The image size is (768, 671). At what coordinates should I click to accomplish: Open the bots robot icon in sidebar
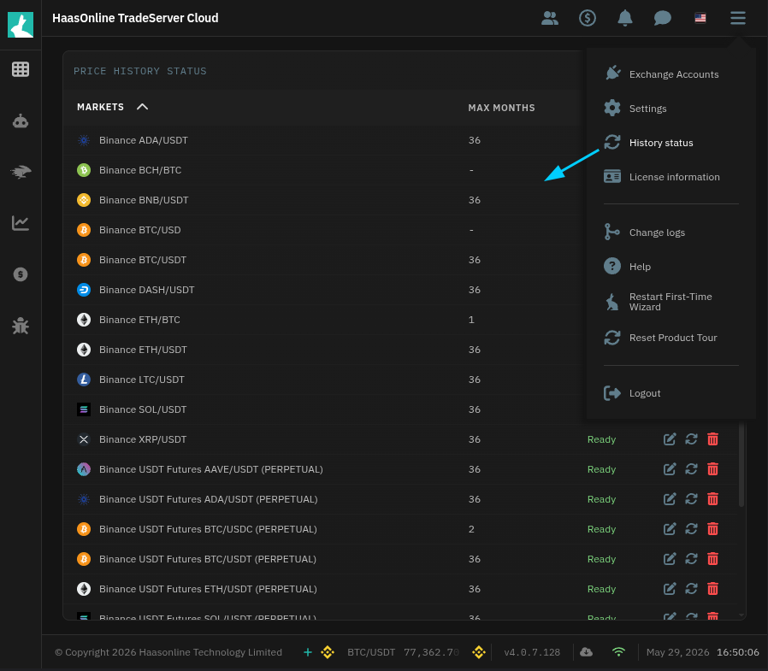pos(20,121)
